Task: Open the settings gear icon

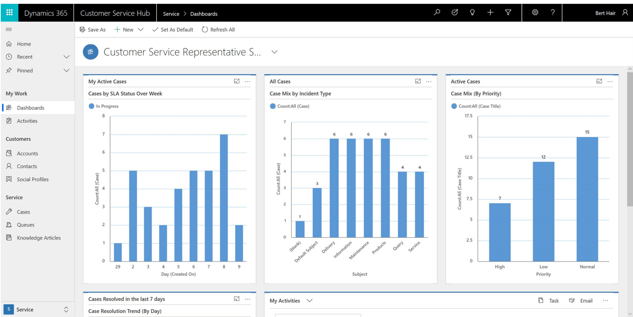Action: coord(535,12)
